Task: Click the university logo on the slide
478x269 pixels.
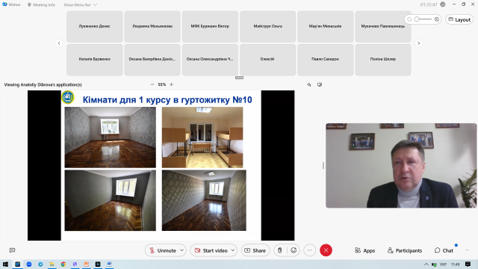Action: pyautogui.click(x=68, y=98)
